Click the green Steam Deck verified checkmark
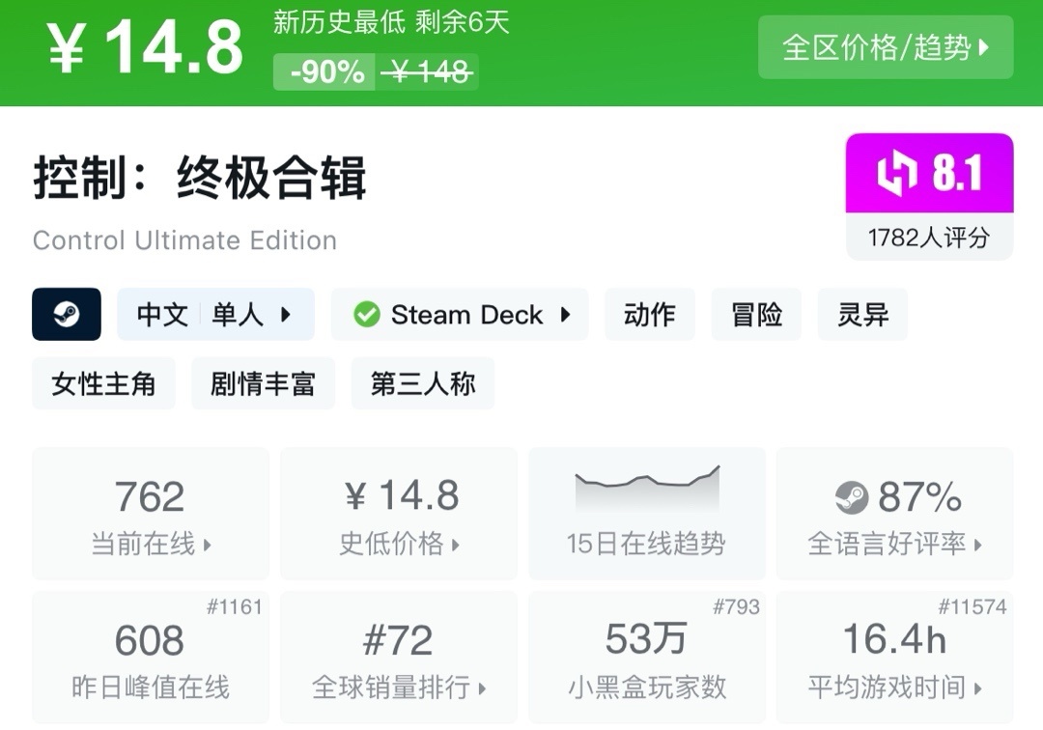Viewport: 1043px width, 730px height. (366, 315)
